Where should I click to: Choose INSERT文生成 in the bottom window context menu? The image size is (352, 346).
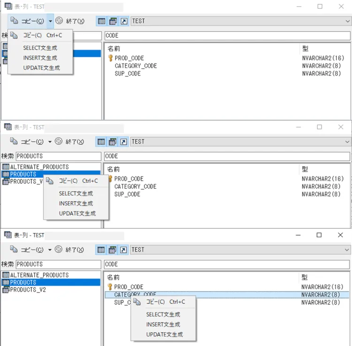[163, 324]
